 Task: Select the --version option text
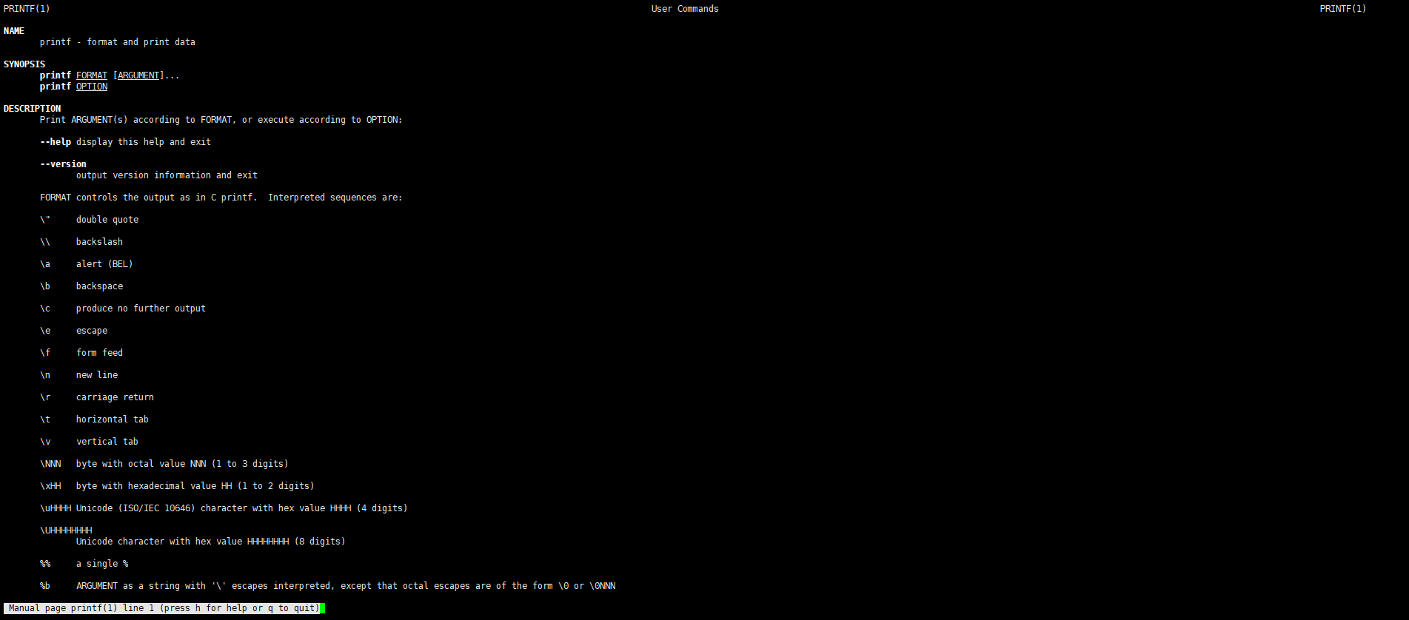(x=63, y=164)
